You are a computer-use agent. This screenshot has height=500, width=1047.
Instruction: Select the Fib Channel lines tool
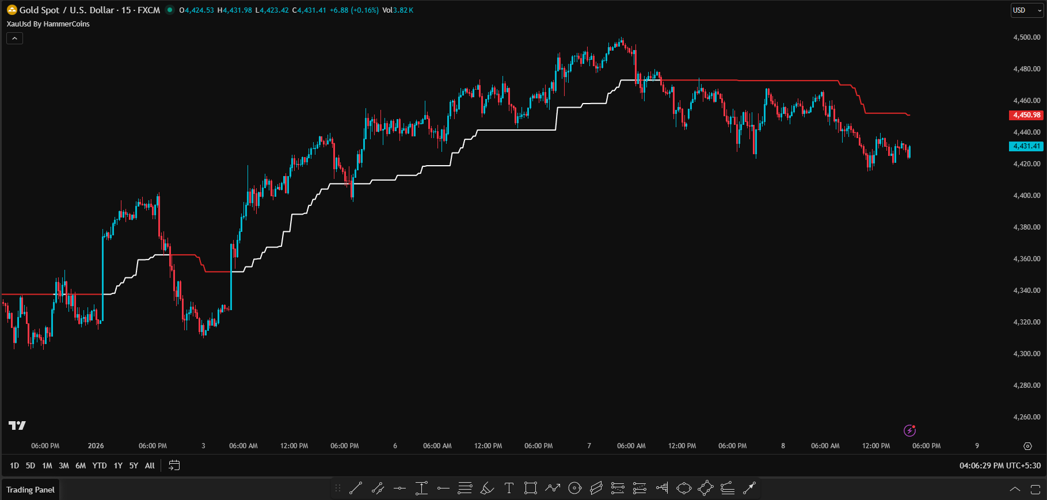728,488
